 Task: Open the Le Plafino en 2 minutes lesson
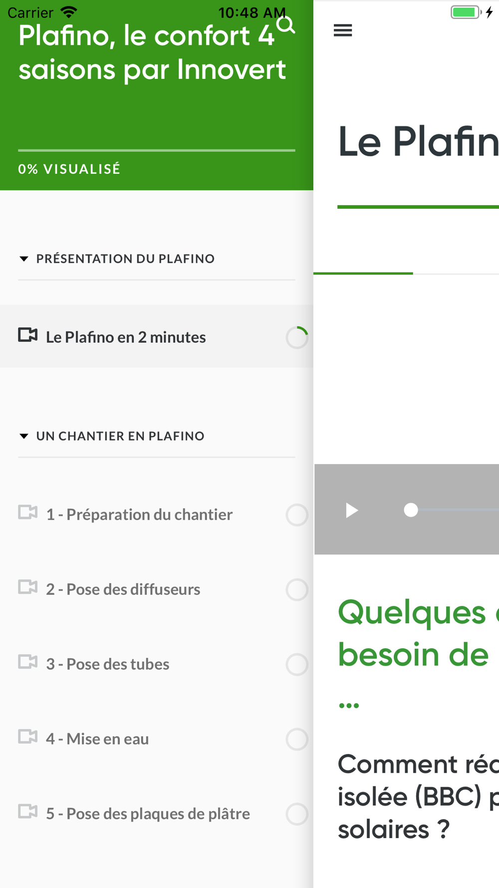pyautogui.click(x=126, y=338)
